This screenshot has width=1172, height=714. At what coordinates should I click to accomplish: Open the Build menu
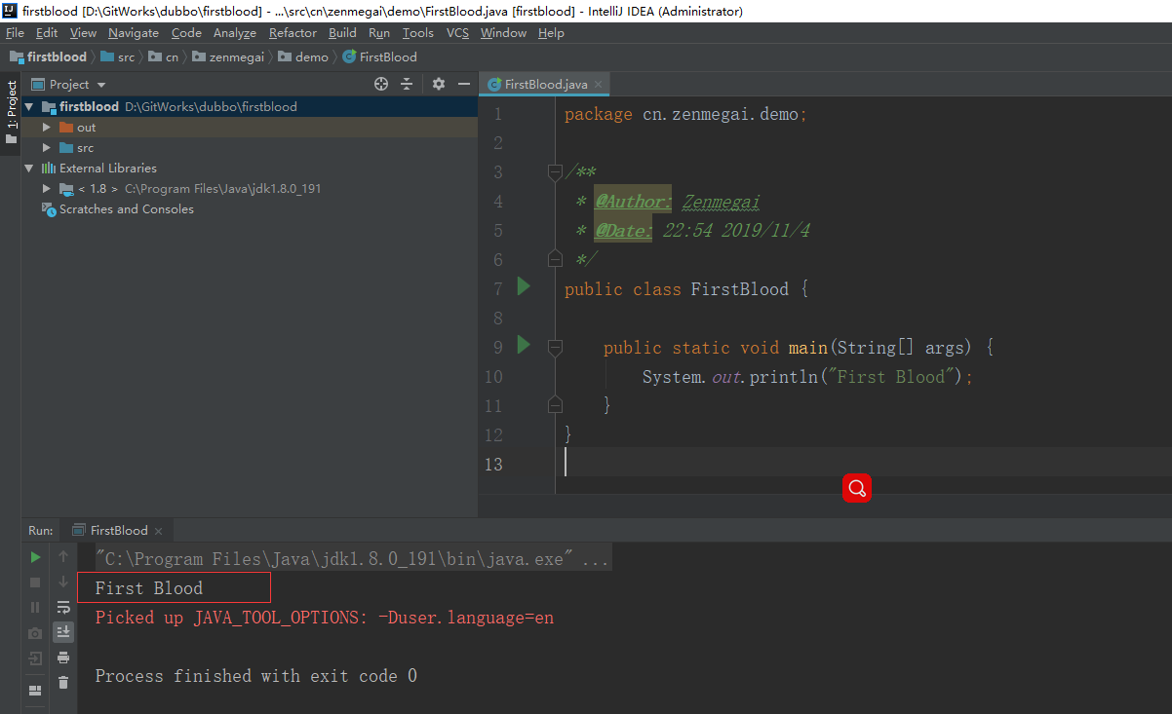(342, 32)
